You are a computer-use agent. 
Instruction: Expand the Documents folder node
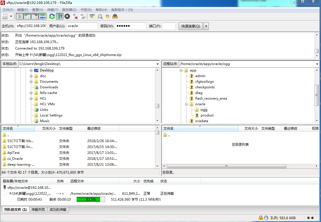(31, 82)
